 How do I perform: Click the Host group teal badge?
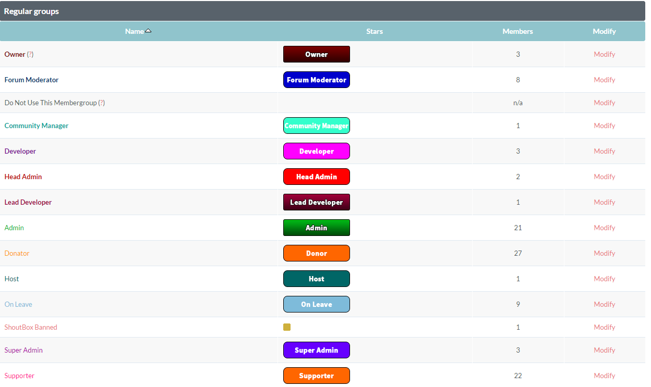tap(316, 279)
